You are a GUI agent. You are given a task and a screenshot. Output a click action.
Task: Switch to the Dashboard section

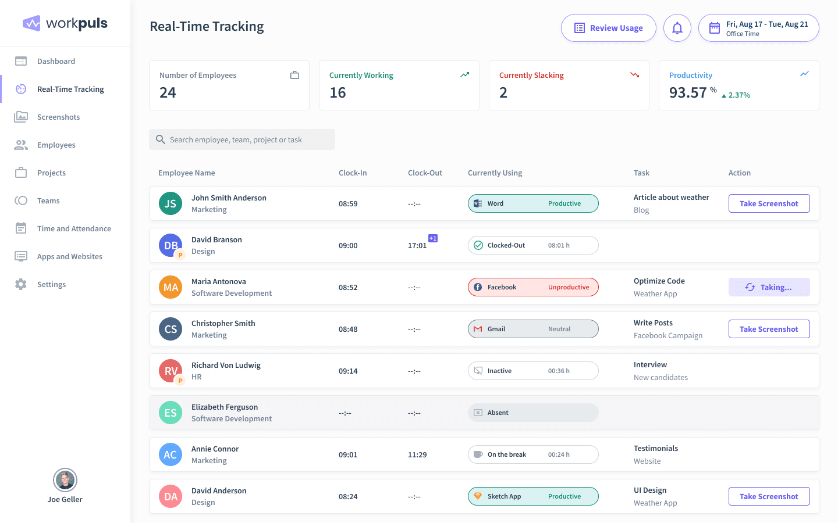(x=20, y=61)
